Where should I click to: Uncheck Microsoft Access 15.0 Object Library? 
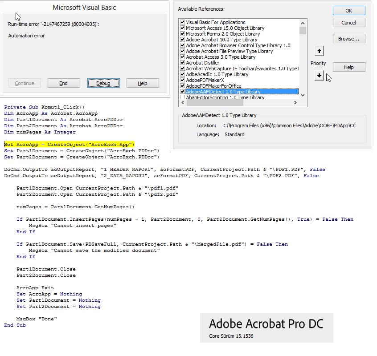182,28
